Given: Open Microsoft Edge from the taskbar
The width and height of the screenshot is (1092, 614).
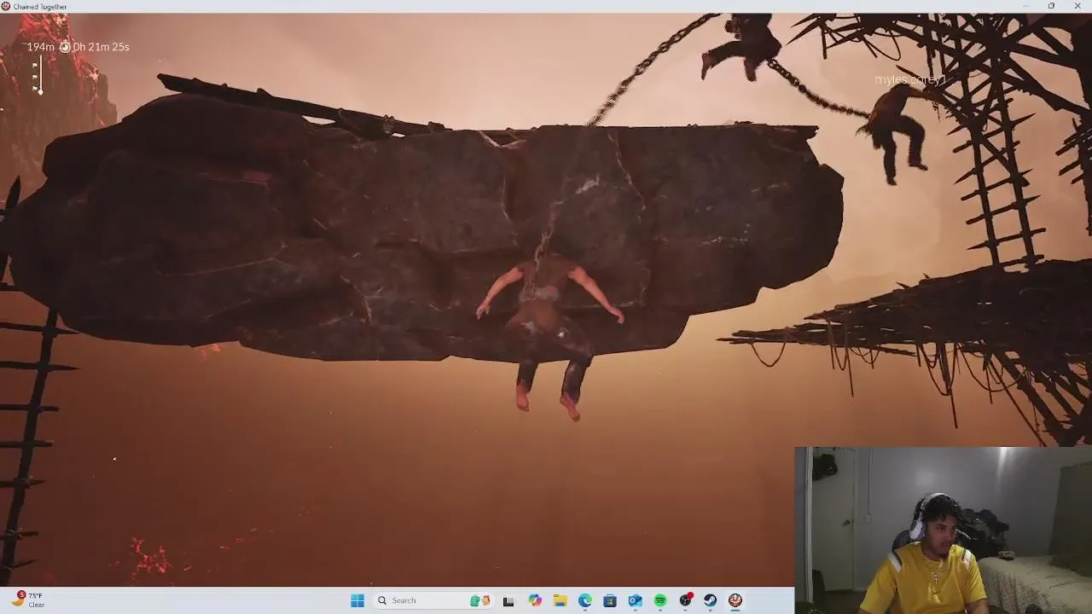Looking at the screenshot, I should point(585,600).
